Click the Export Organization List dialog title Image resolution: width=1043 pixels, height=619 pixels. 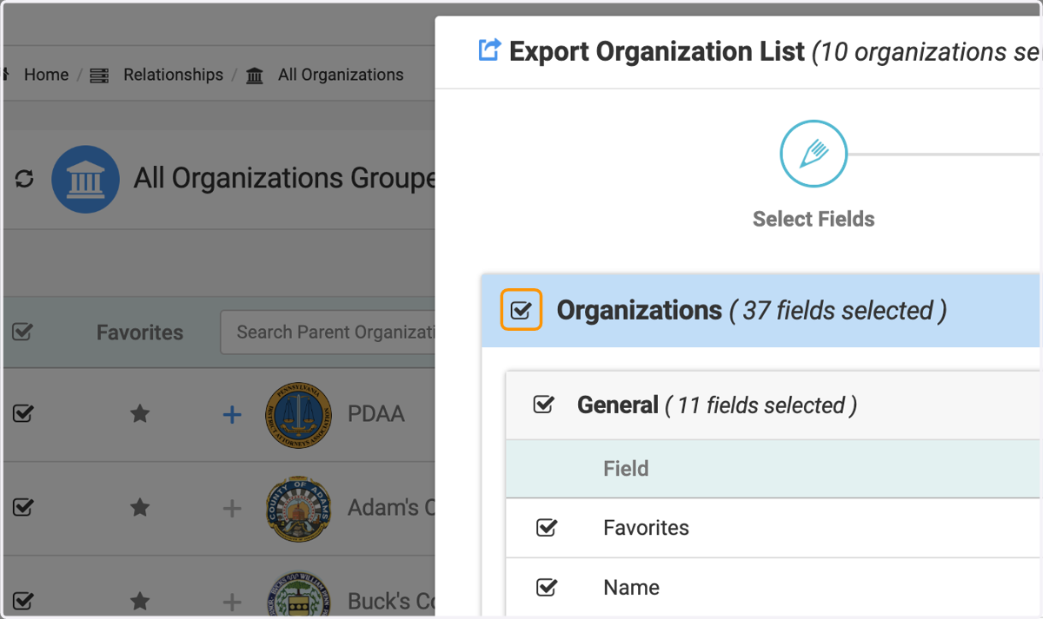(x=657, y=51)
